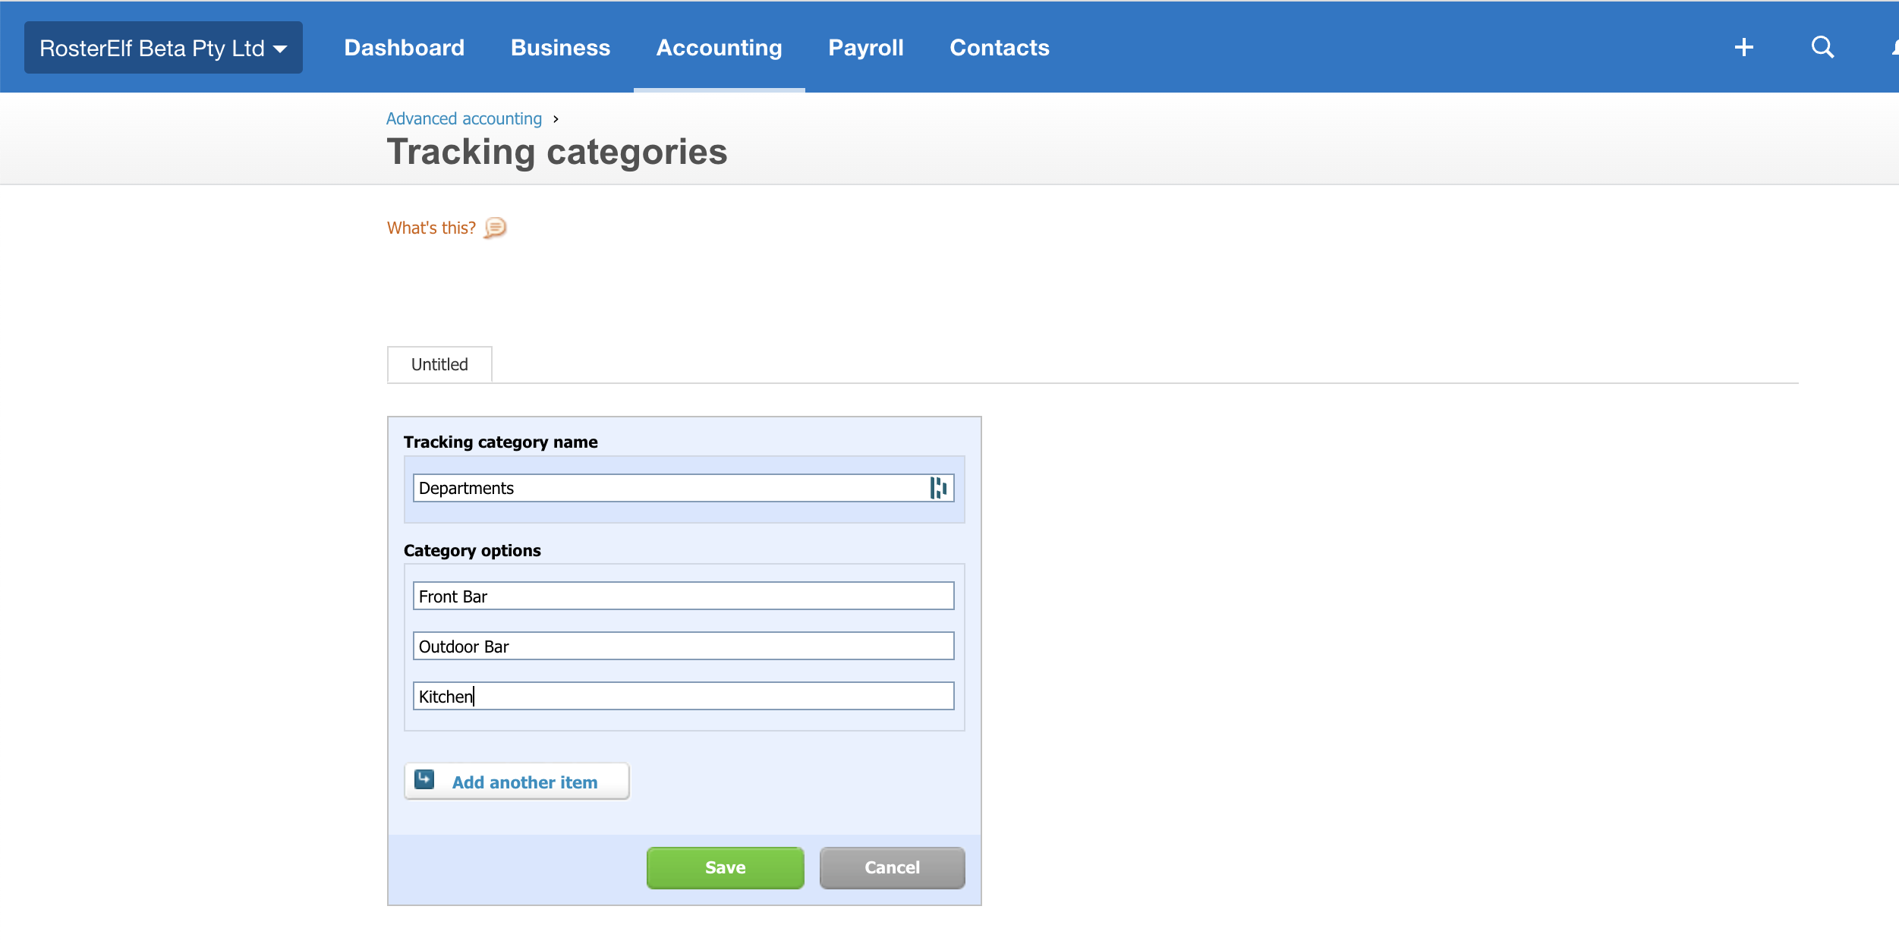
Task: Click the small icon inside the Departments field
Action: pyautogui.click(x=938, y=488)
